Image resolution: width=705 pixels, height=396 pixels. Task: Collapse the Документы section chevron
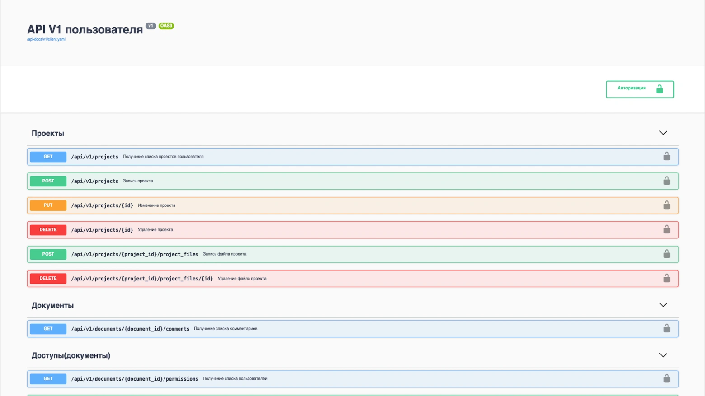(x=663, y=305)
